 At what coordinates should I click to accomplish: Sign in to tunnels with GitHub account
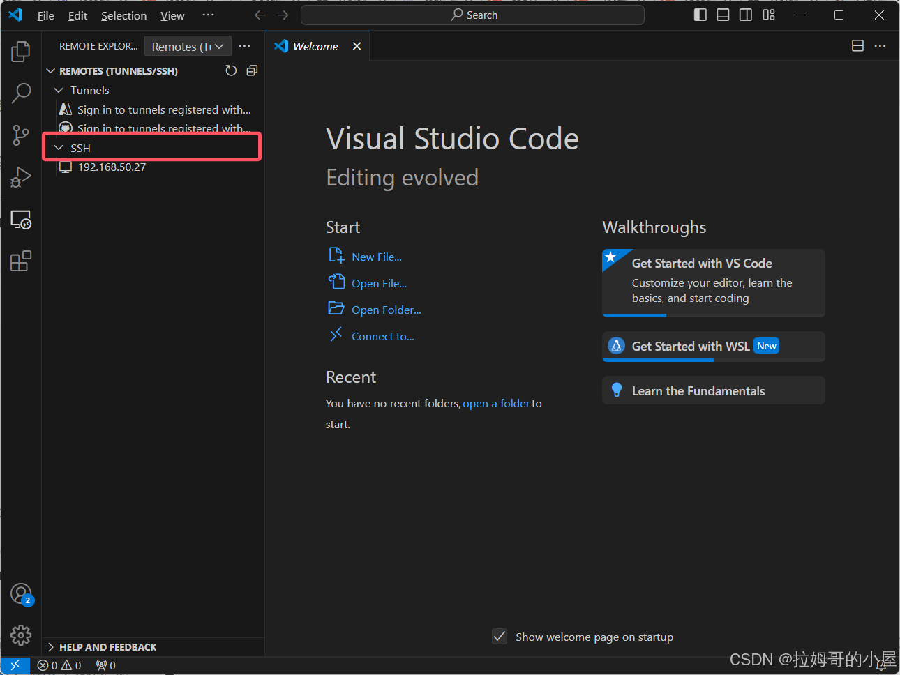click(153, 128)
